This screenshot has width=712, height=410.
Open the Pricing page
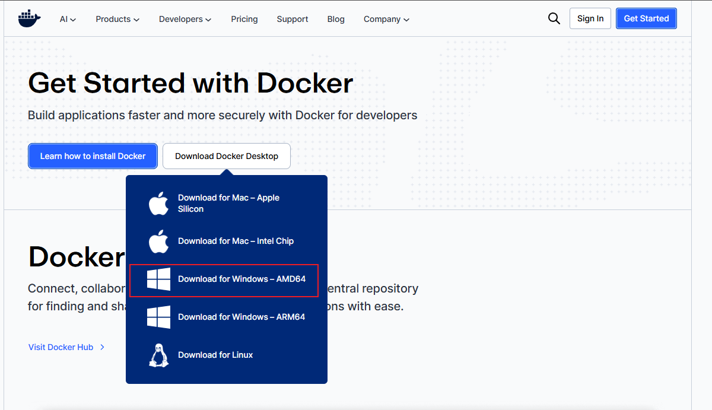244,19
